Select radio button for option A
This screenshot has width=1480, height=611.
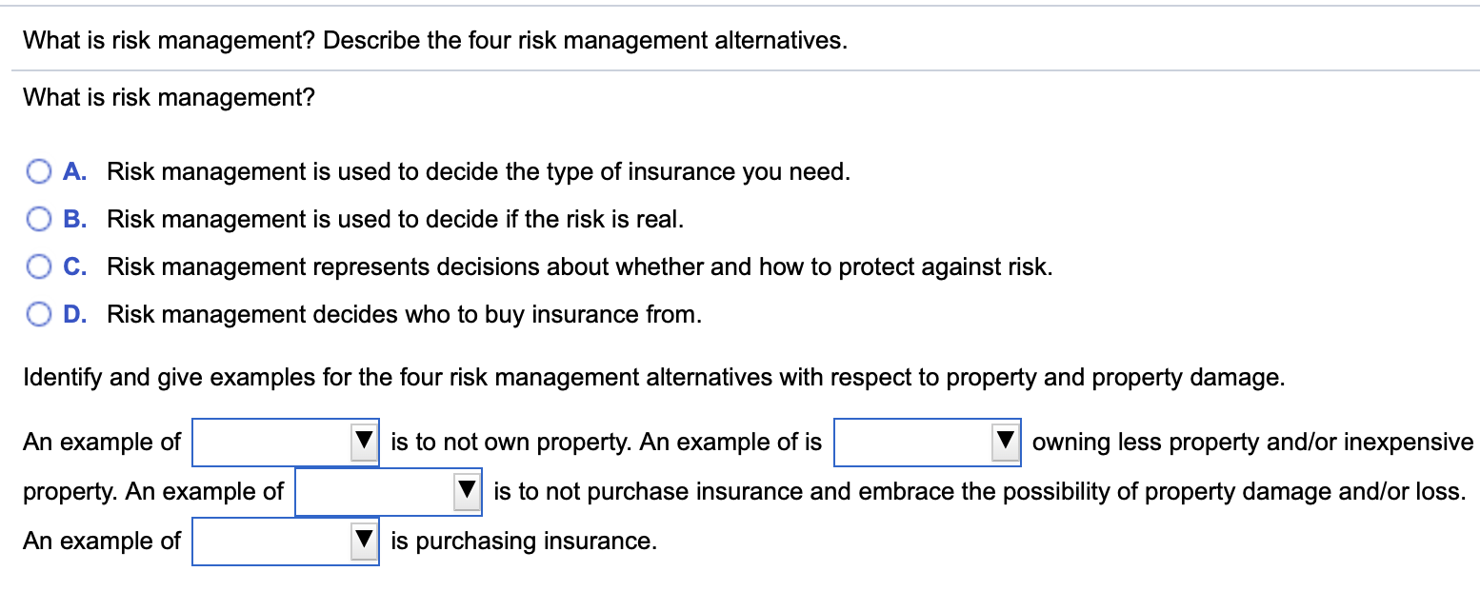39,172
